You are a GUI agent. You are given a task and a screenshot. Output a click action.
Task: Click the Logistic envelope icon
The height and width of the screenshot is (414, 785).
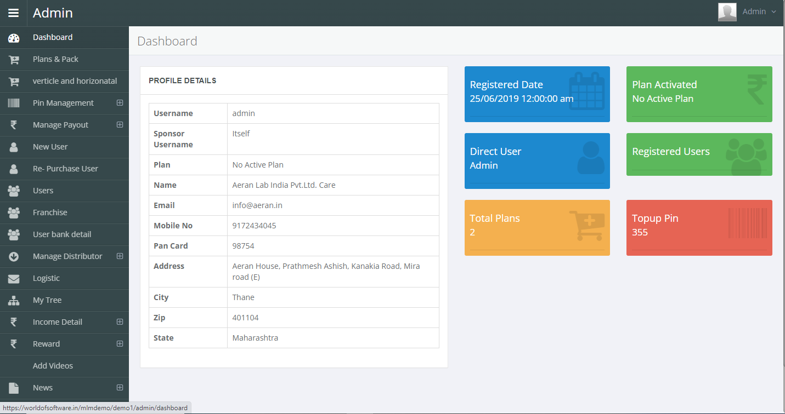point(14,278)
